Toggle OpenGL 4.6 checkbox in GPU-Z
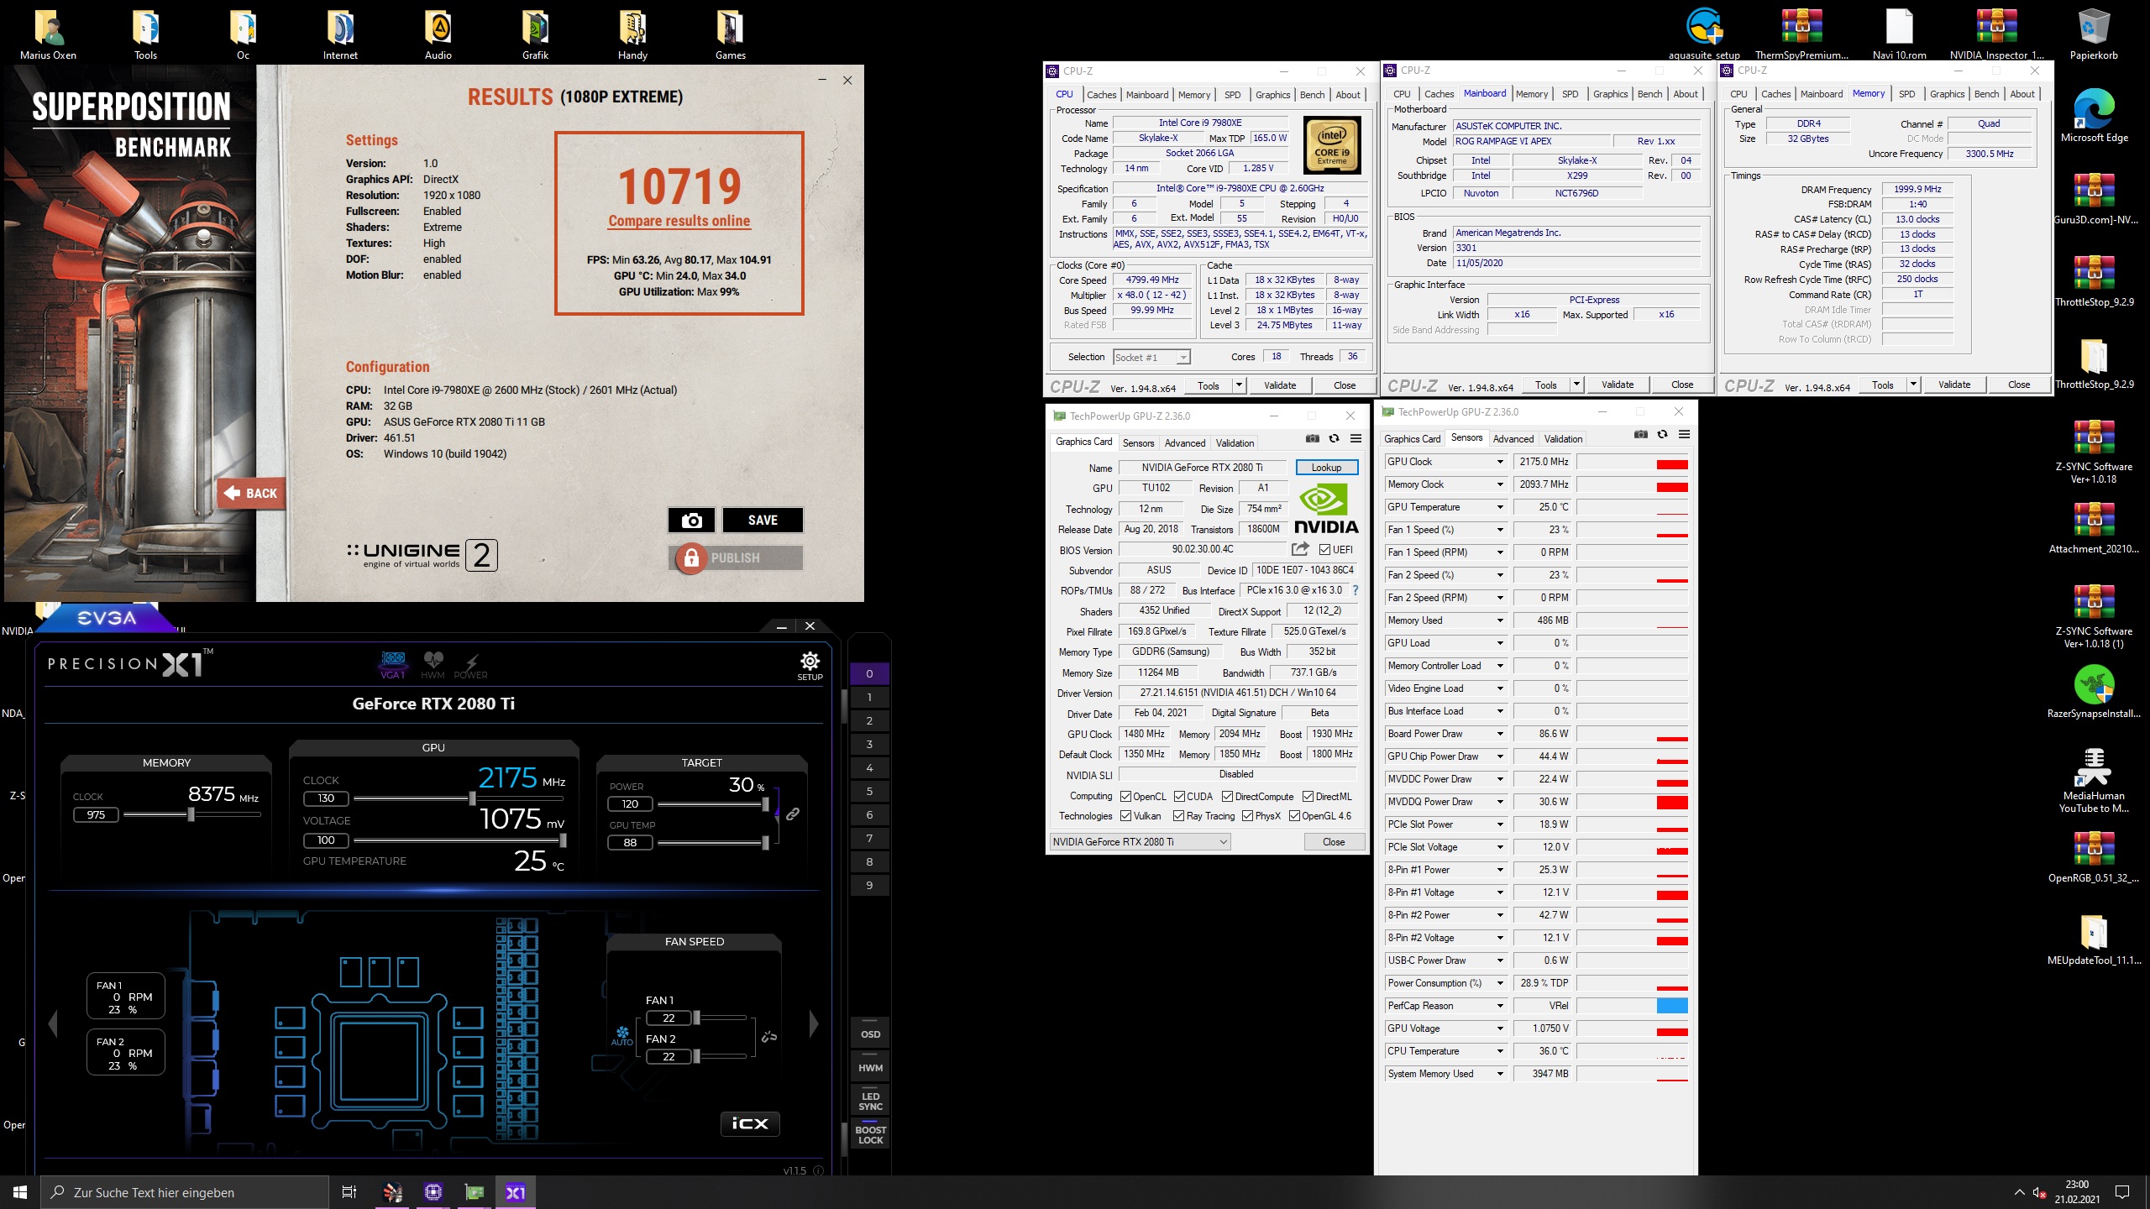Viewport: 2150px width, 1209px height. click(1294, 816)
